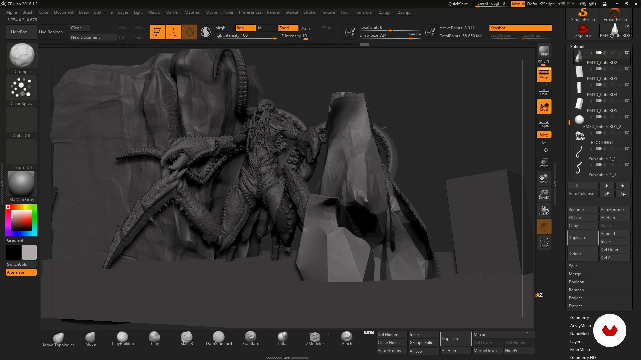Select the ClayBuildup brush
The height and width of the screenshot is (360, 641).
(x=123, y=338)
